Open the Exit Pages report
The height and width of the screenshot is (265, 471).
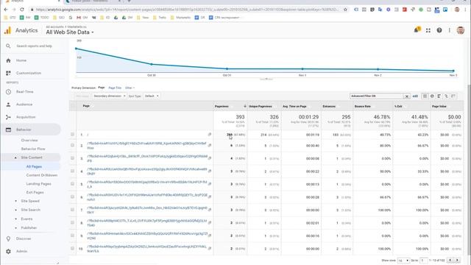(x=35, y=193)
